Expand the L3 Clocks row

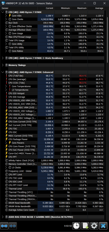point(6,168)
